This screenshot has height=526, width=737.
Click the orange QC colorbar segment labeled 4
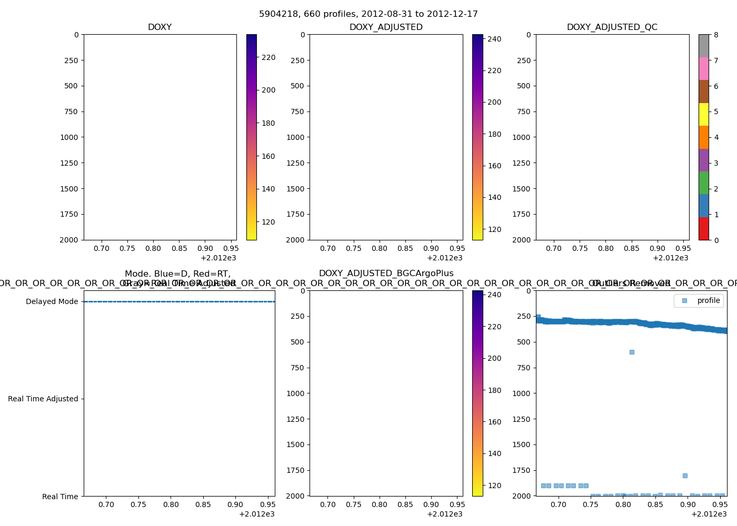coord(703,137)
